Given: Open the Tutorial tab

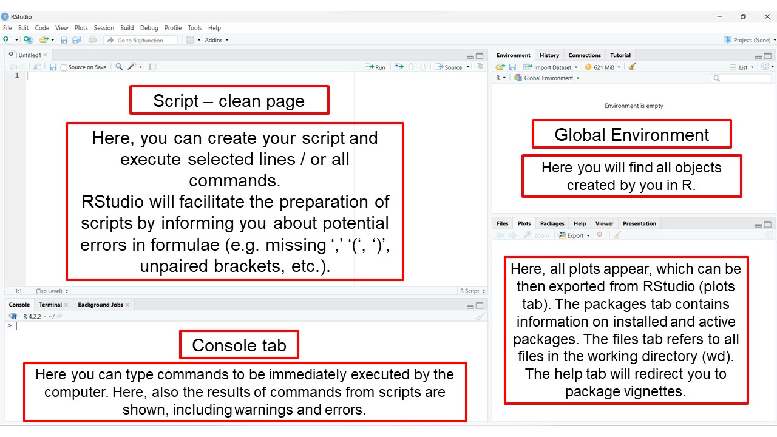Looking at the screenshot, I should [x=620, y=55].
